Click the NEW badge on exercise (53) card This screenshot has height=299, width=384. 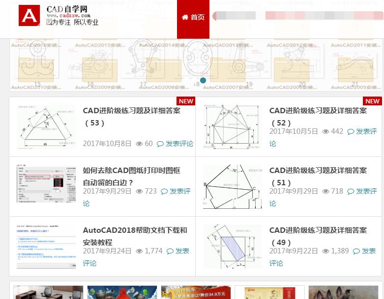(x=186, y=101)
